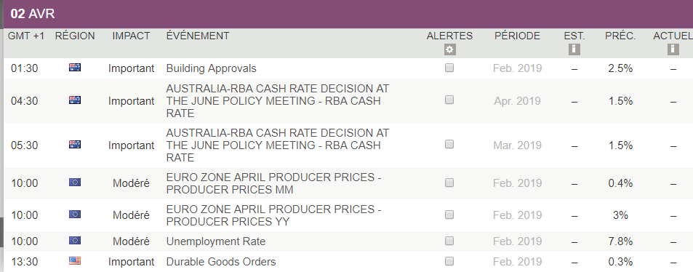Image resolution: width=693 pixels, height=272 pixels.
Task: Click EU flag on Unemployment Rate row
Action: coord(75,241)
